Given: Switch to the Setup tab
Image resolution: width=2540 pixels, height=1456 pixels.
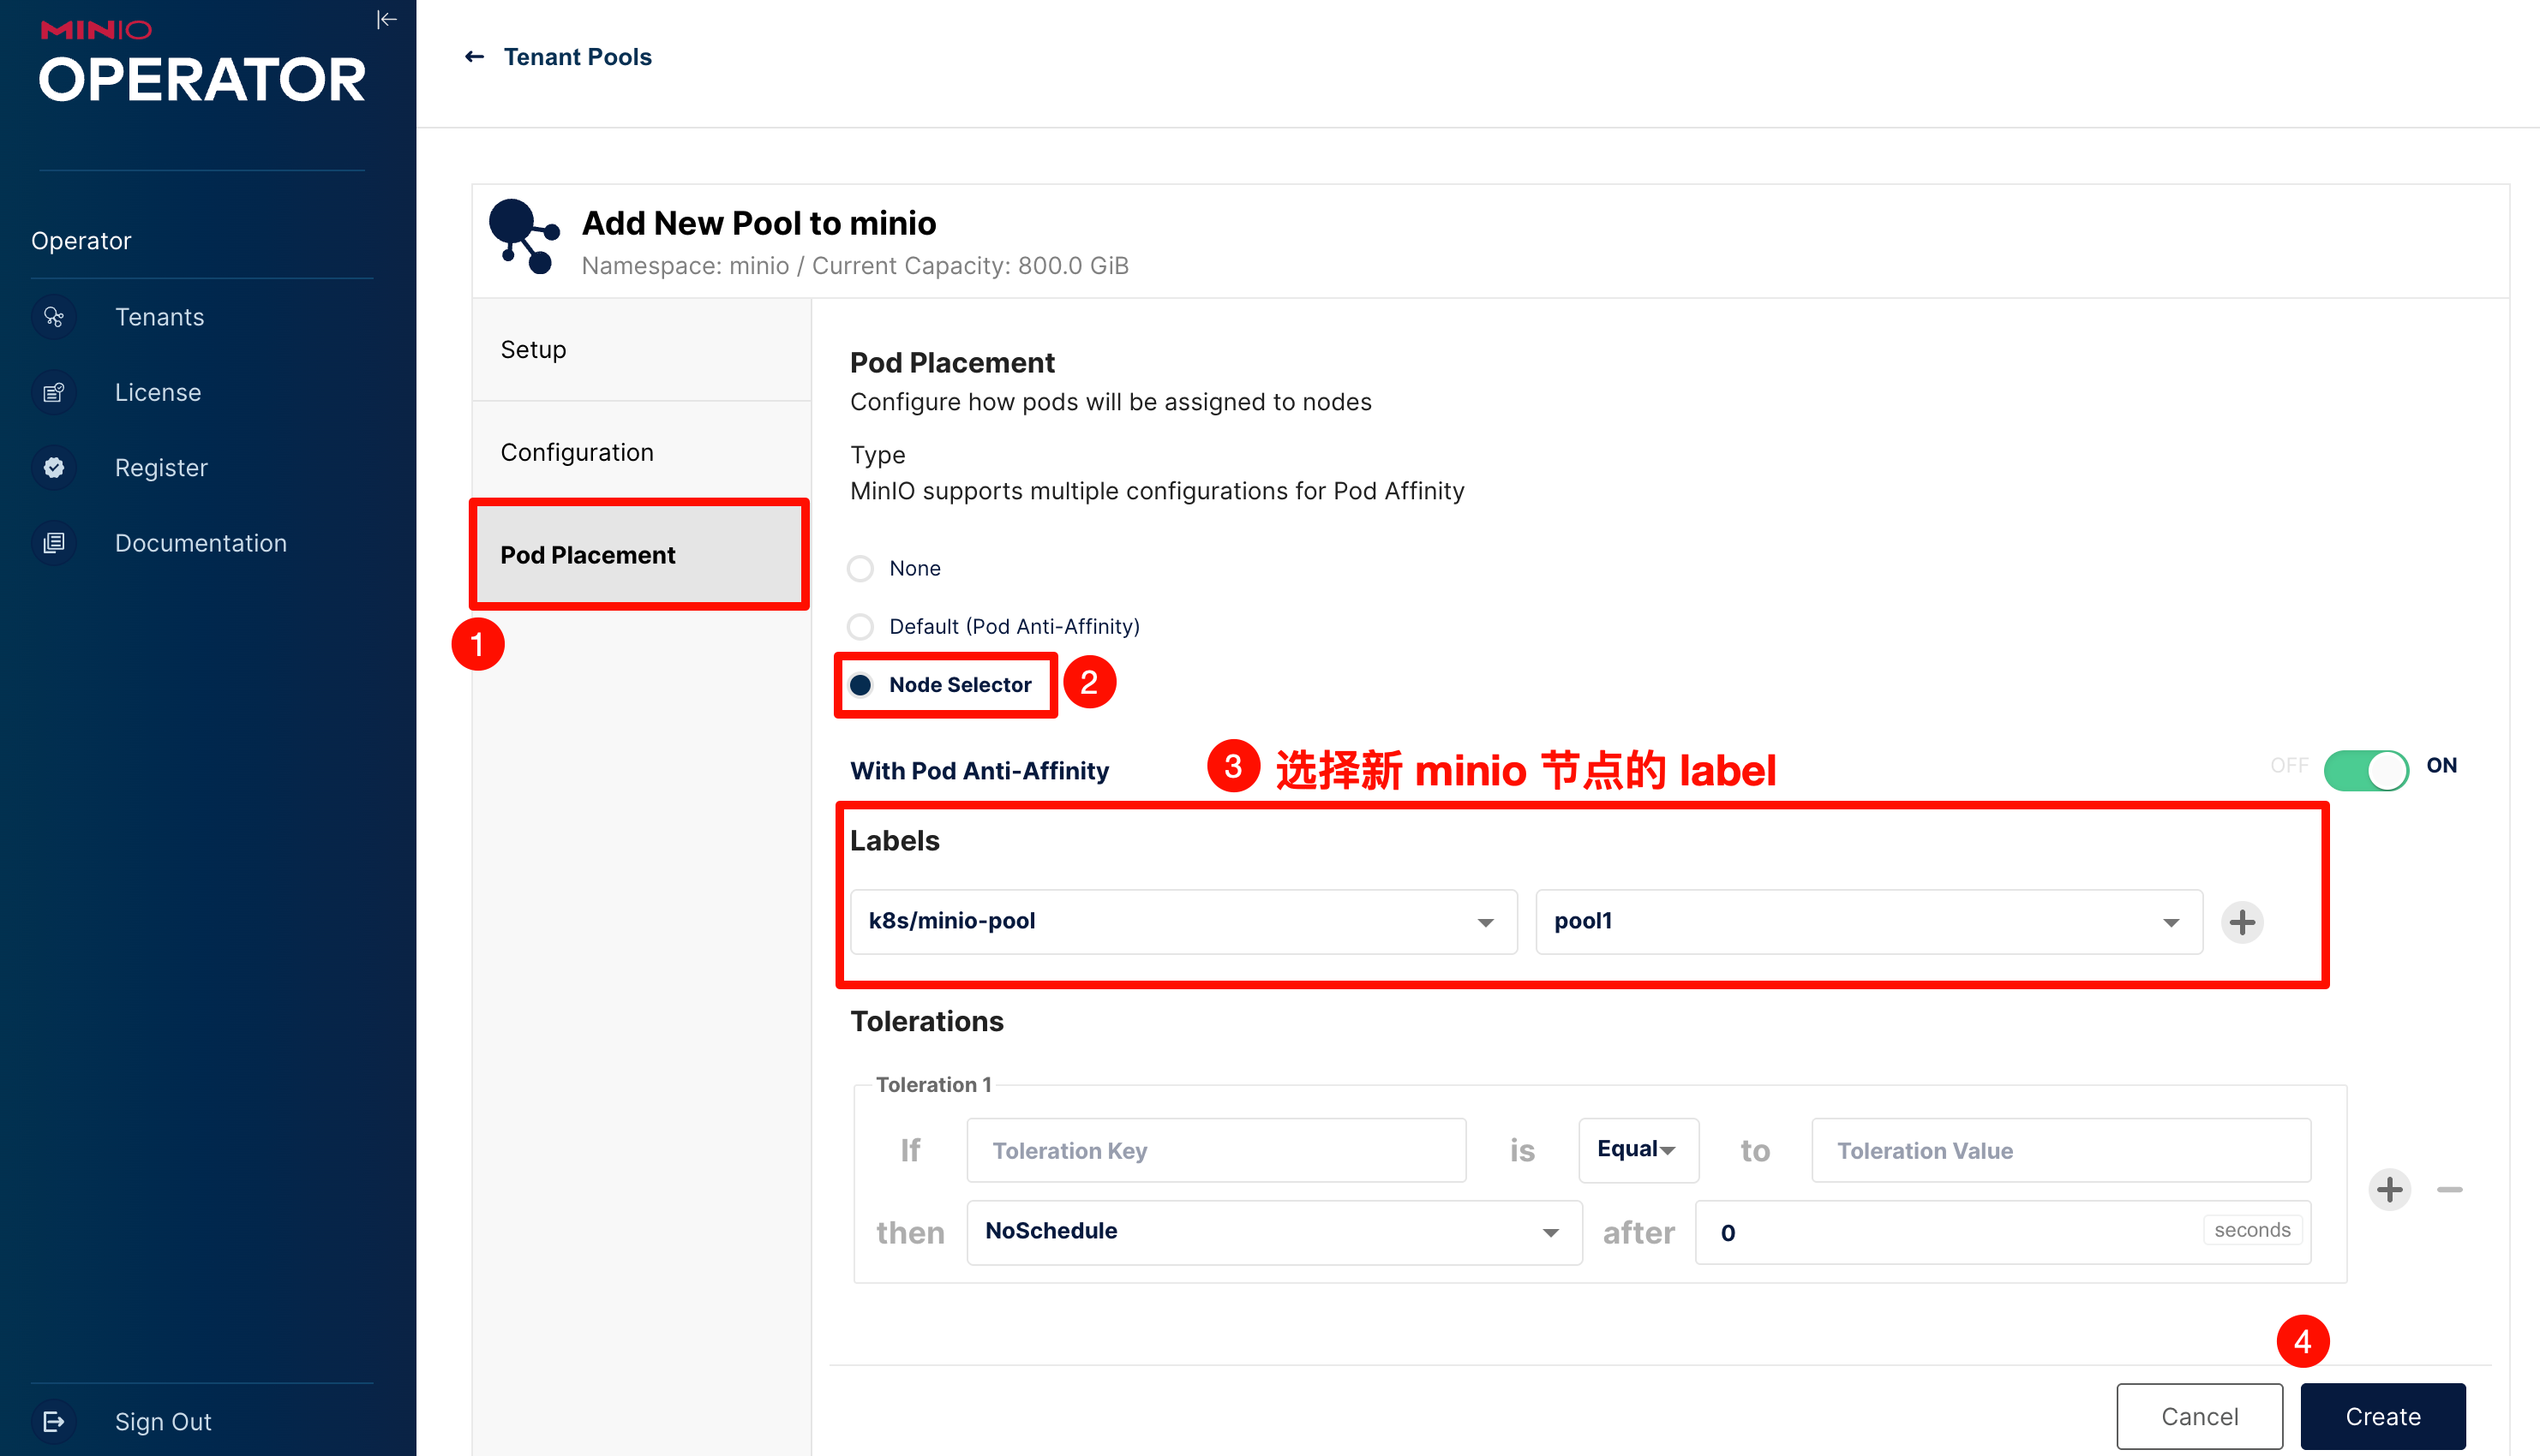Looking at the screenshot, I should (640, 349).
